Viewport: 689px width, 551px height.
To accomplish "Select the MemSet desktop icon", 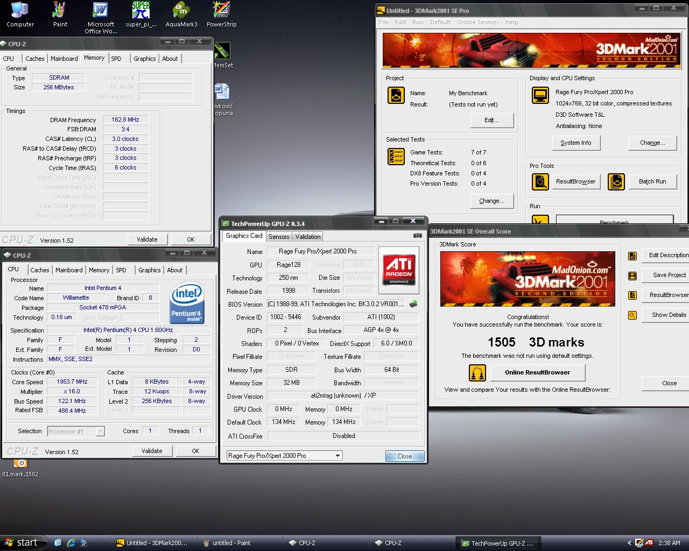I will pos(223,55).
